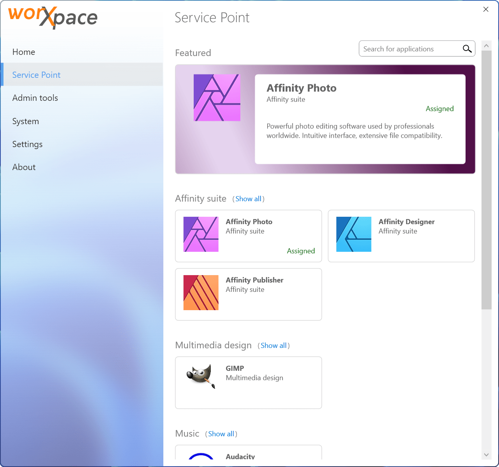Viewport: 499px width, 467px height.
Task: Click Assigned label on Affinity Photo tile
Action: (x=301, y=251)
